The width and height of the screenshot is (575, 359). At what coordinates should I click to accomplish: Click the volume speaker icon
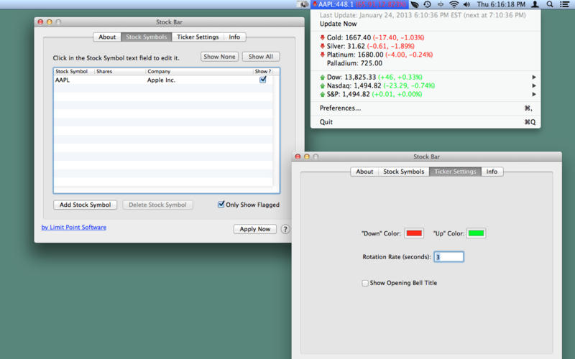point(467,4)
